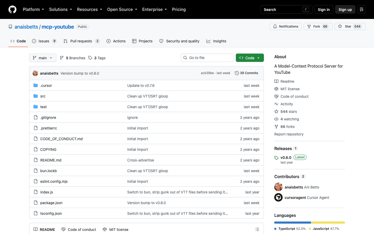Expand the Enterprise menu
This screenshot has width=374, height=234.
click(154, 9)
